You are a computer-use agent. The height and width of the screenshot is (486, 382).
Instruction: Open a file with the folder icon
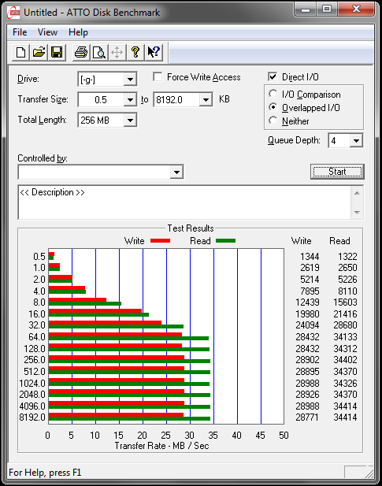pyautogui.click(x=39, y=52)
